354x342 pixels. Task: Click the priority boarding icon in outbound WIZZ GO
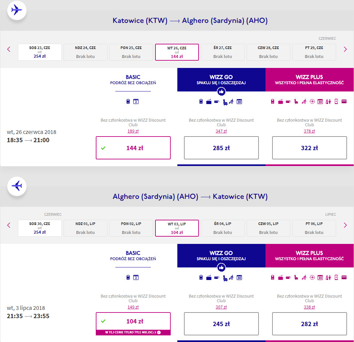232,102
